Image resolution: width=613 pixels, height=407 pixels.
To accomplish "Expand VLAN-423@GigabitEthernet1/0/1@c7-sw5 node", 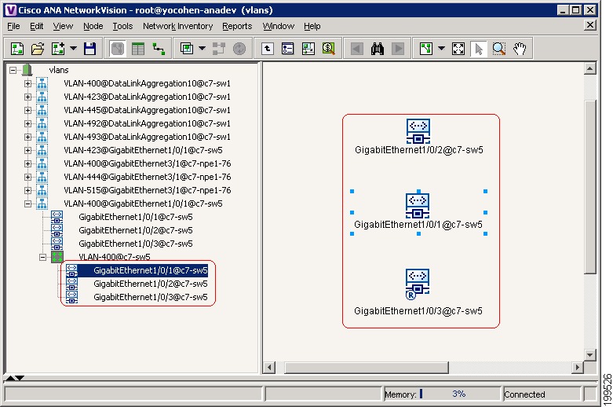I will click(x=27, y=150).
